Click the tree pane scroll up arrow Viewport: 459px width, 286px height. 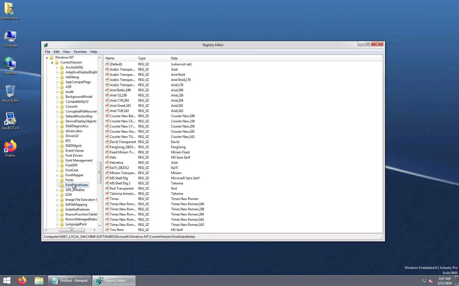(x=99, y=57)
